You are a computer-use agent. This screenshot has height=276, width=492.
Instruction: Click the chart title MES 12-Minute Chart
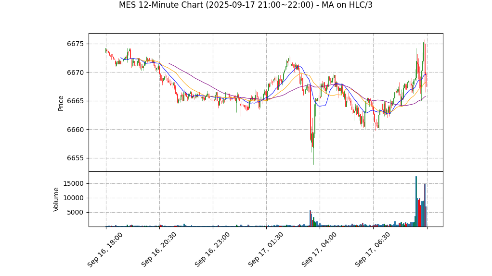pyautogui.click(x=246, y=5)
